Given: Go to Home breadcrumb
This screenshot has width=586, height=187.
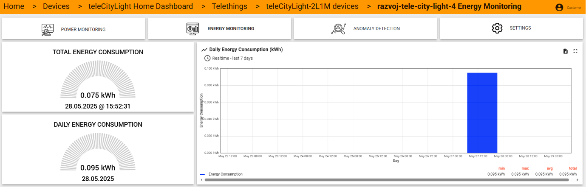Looking at the screenshot, I should [14, 6].
